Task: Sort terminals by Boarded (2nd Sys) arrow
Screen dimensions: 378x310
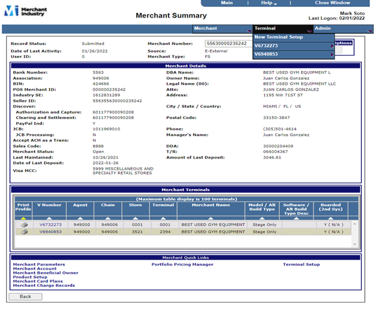Action: tap(331, 218)
